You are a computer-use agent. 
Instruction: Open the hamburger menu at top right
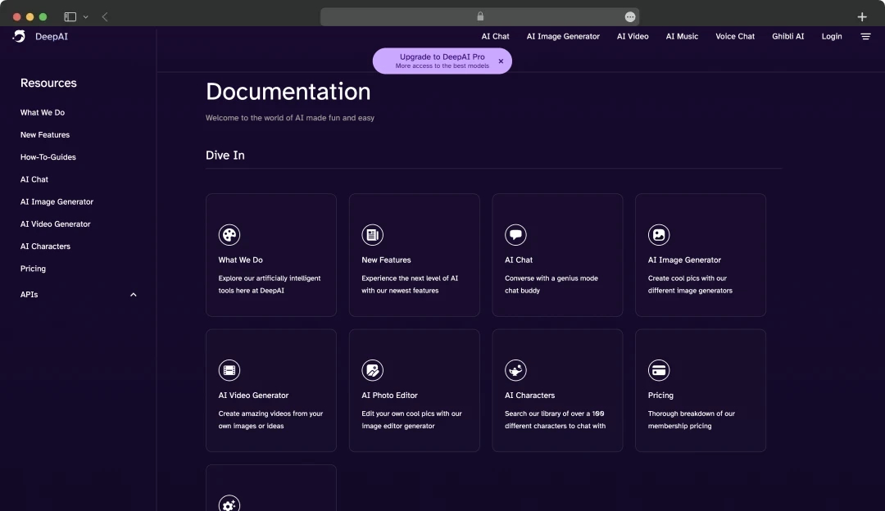865,36
